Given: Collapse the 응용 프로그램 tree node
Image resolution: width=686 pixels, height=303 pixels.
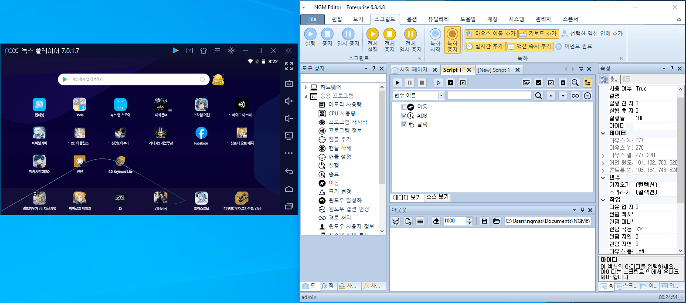Looking at the screenshot, I should pyautogui.click(x=306, y=96).
